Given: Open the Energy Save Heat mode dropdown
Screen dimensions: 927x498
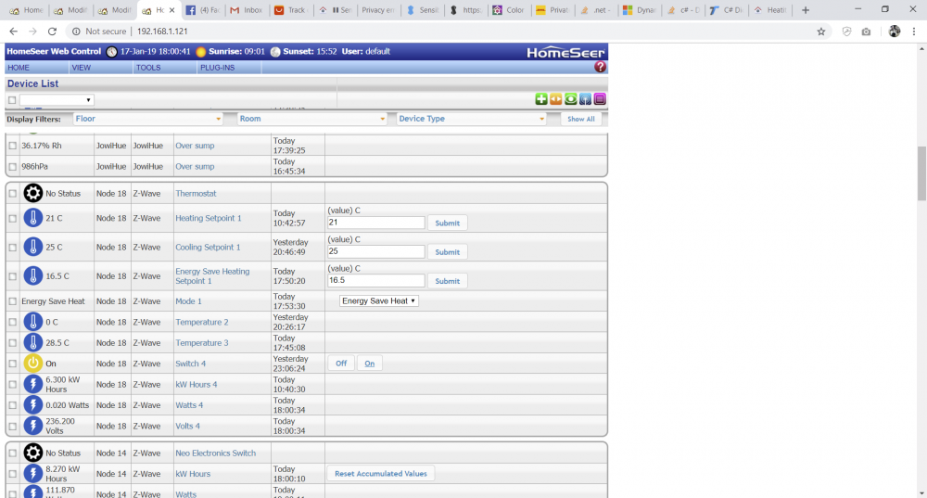Looking at the screenshot, I should (379, 300).
